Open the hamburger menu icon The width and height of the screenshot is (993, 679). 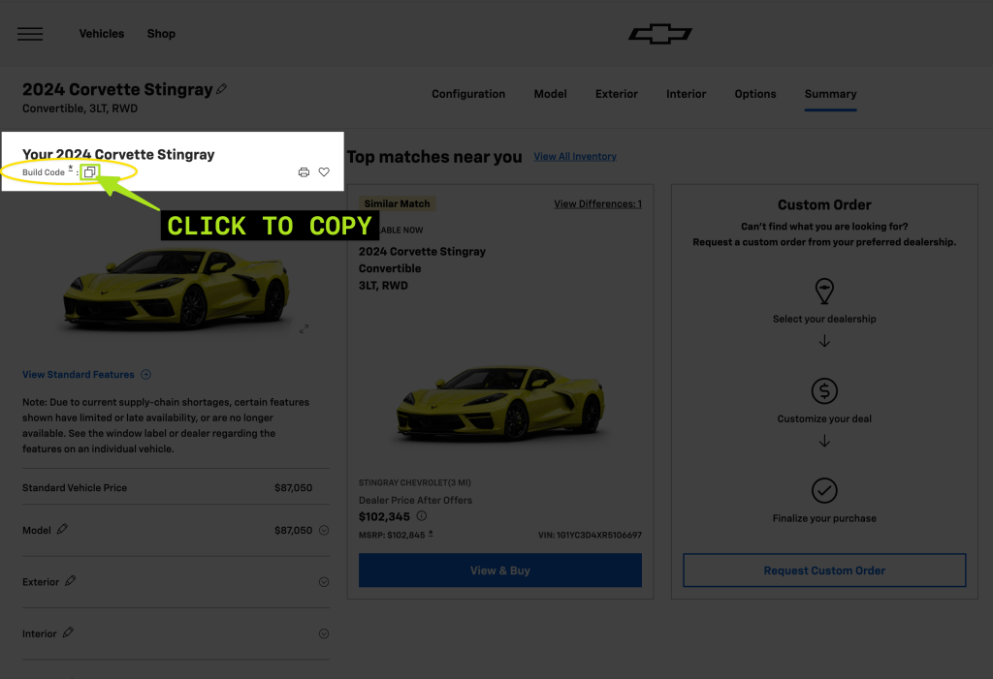30,34
